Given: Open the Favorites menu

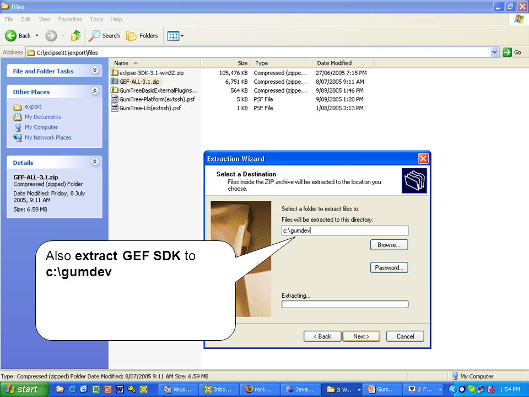Looking at the screenshot, I should pyautogui.click(x=70, y=19).
